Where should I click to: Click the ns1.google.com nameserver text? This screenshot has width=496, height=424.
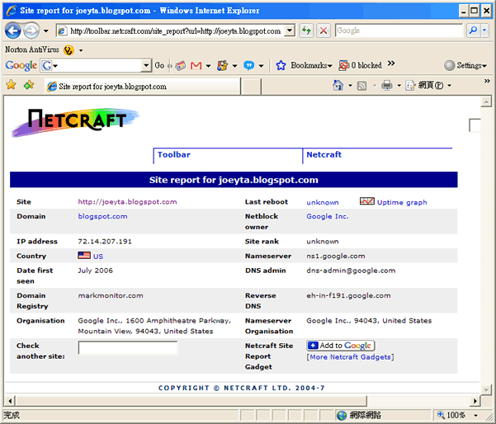point(335,256)
